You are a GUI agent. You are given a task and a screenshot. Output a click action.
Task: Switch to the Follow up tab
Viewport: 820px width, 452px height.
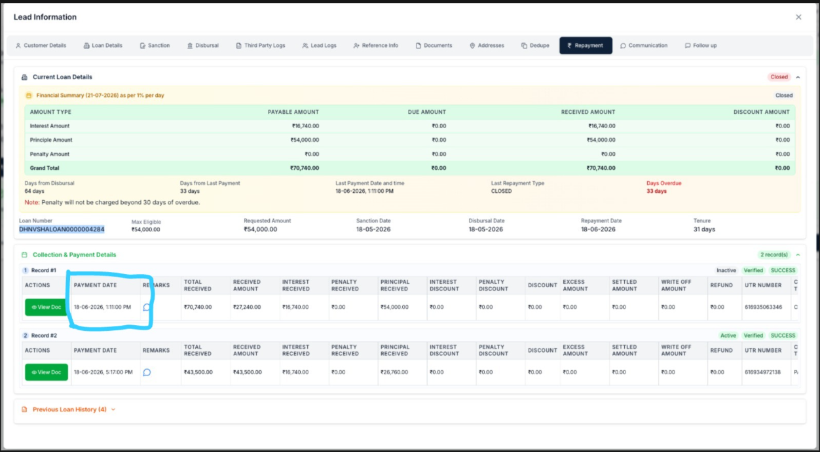point(701,46)
